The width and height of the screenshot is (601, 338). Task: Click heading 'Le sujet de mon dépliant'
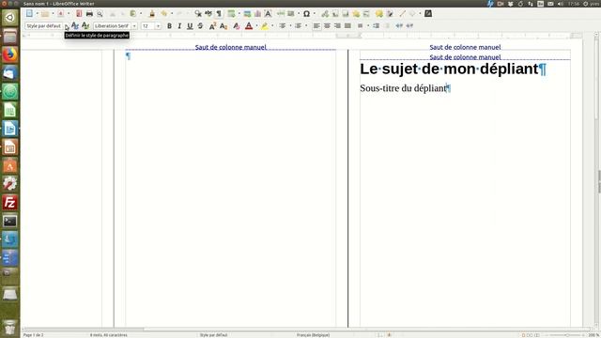pyautogui.click(x=449, y=69)
